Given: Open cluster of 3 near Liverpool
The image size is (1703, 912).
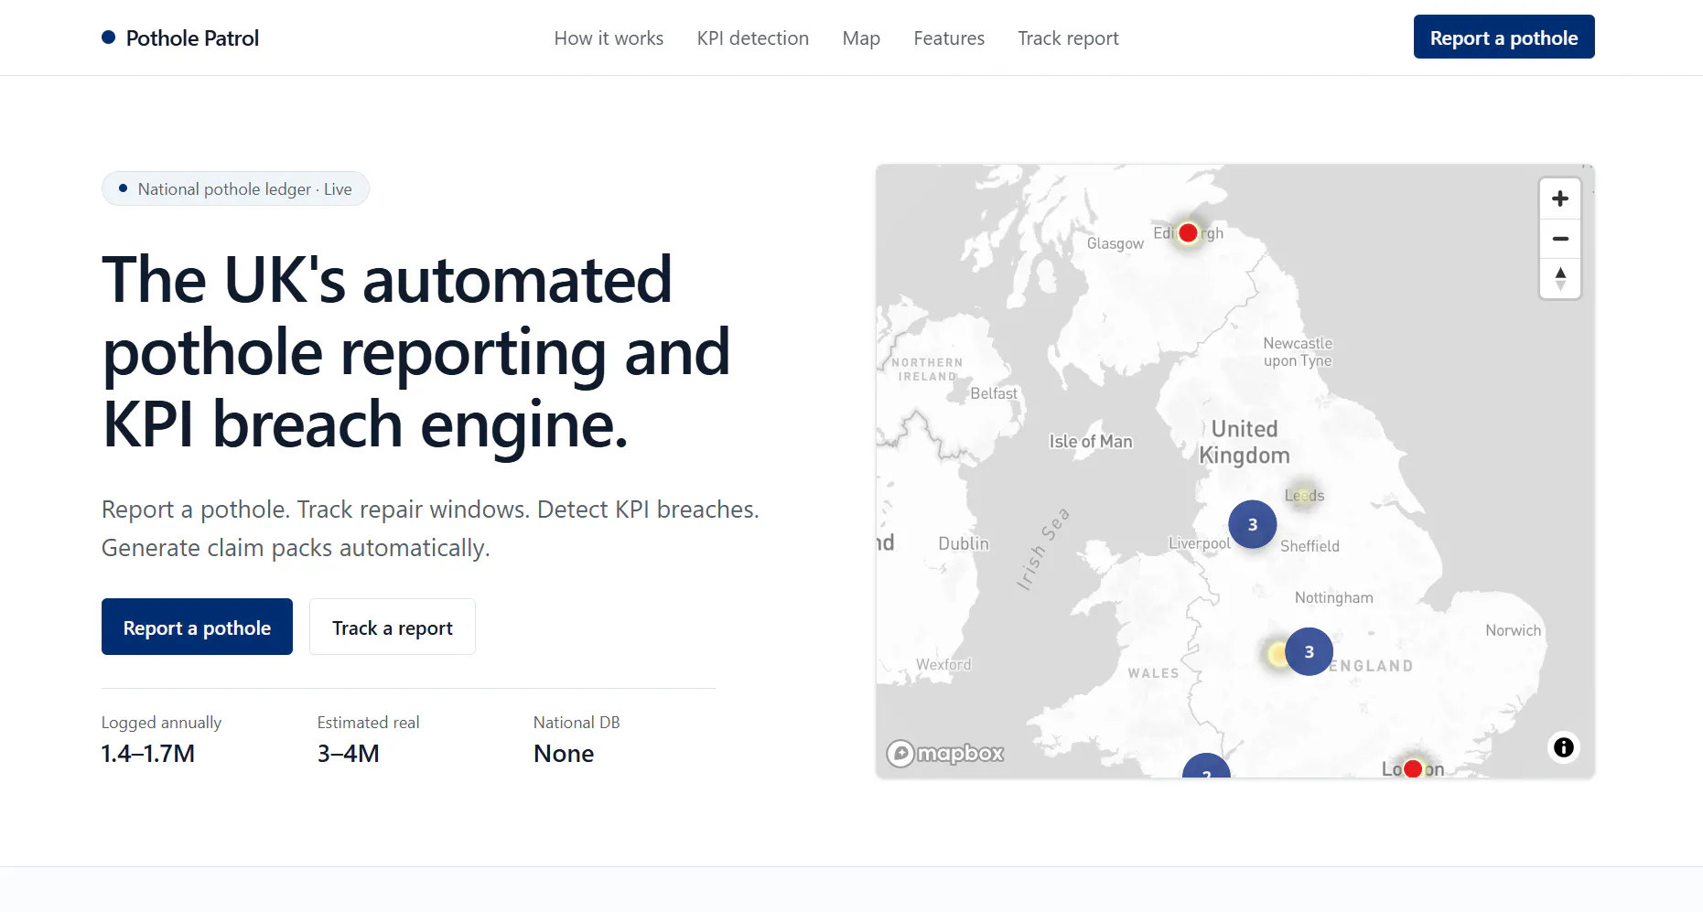Looking at the screenshot, I should click(x=1253, y=524).
